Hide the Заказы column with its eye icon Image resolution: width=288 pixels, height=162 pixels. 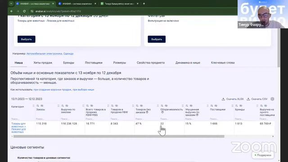click(42, 106)
